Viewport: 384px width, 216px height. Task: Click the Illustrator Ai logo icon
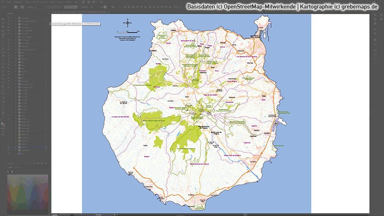[x=3, y=2]
